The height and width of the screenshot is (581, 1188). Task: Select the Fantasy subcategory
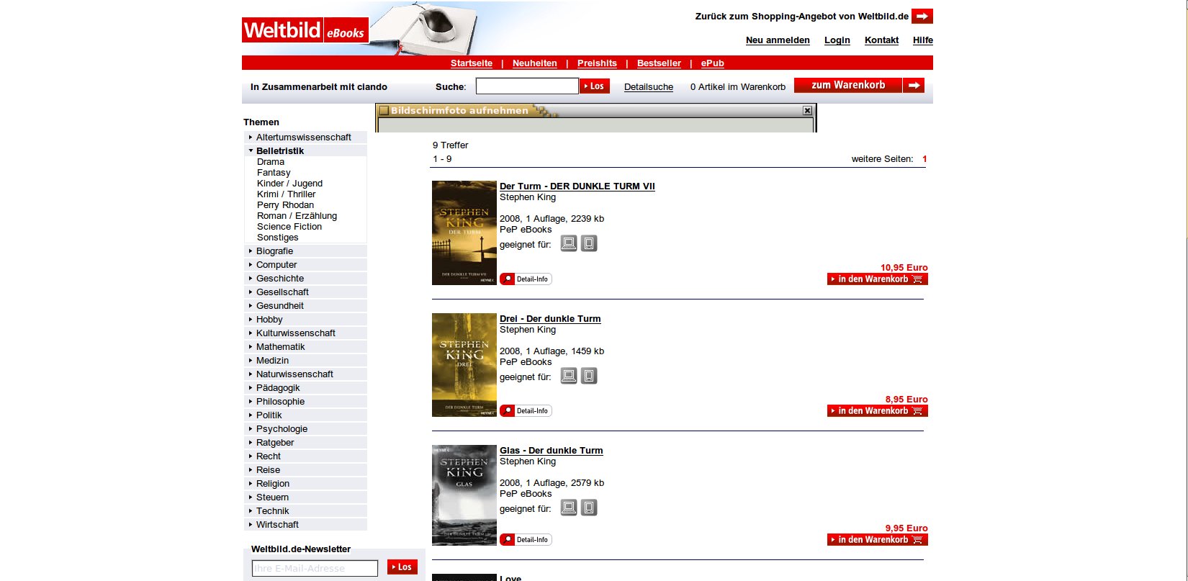[274, 173]
